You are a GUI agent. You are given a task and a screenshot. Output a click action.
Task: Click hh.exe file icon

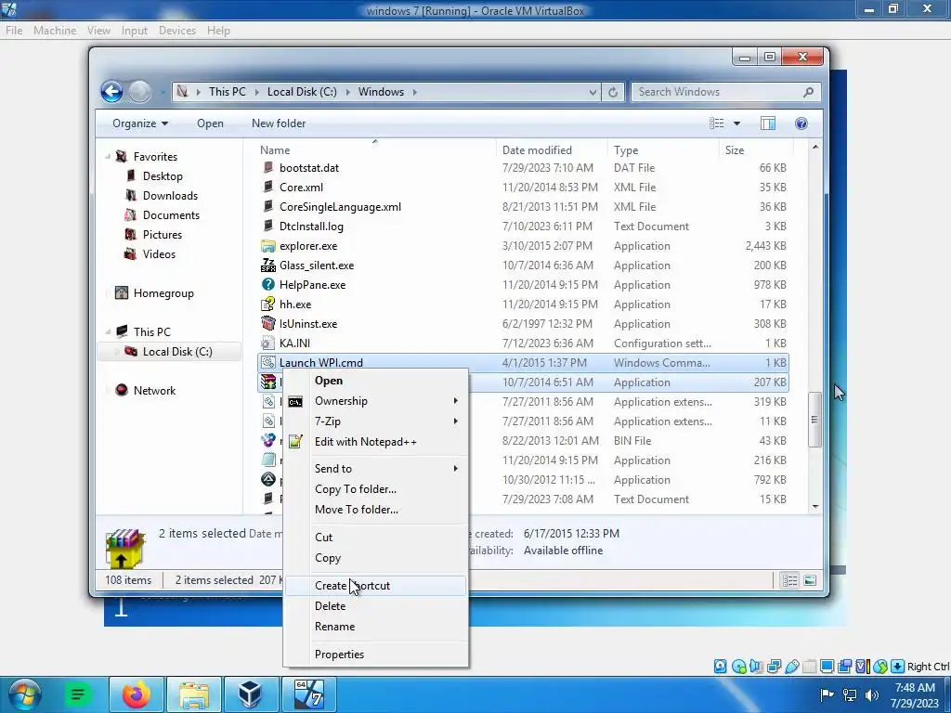point(268,305)
